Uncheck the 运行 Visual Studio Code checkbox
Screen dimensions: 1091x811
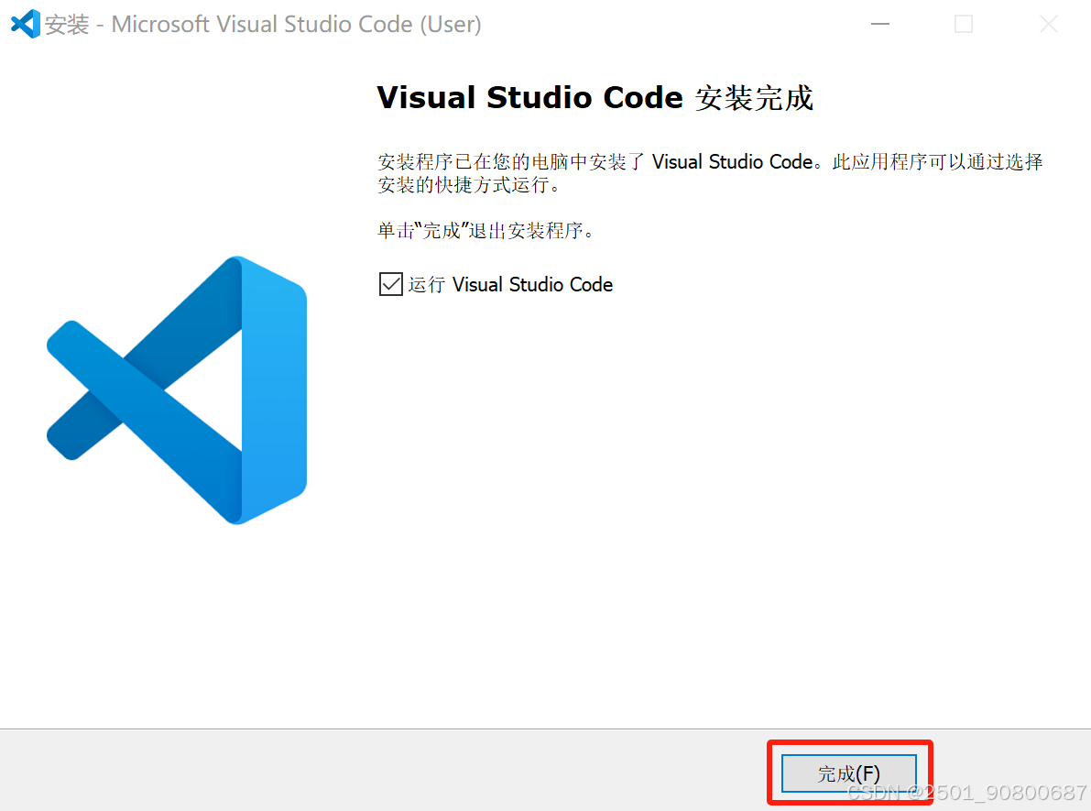click(391, 284)
